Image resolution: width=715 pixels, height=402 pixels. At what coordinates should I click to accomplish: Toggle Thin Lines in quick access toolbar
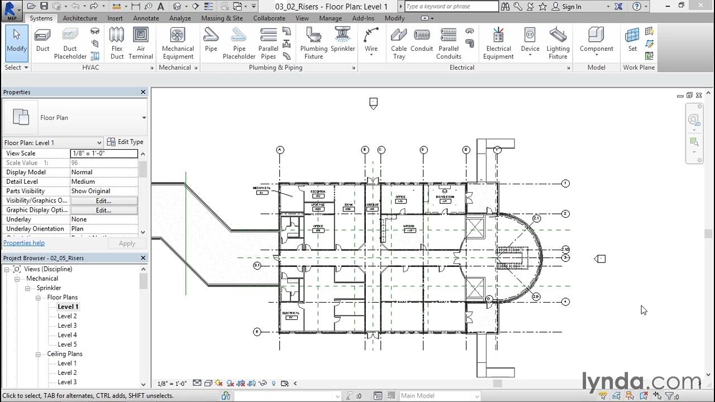(207, 7)
